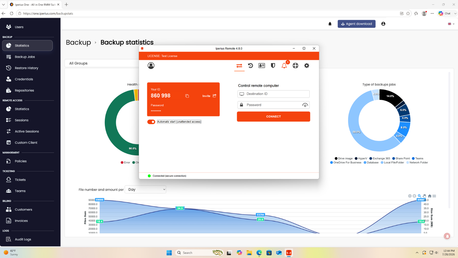Image resolution: width=458 pixels, height=258 pixels.
Task: Click the red chat bubble widget
Action: pyautogui.click(x=447, y=236)
